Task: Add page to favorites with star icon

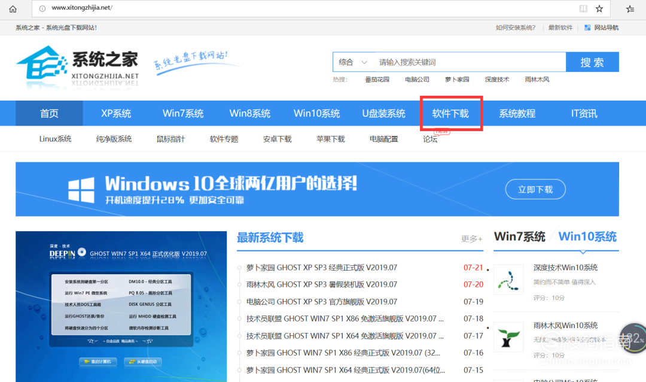Action: point(599,8)
